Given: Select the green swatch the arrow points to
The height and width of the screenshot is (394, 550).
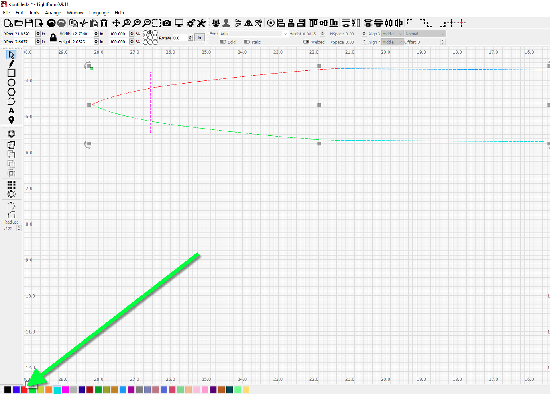Looking at the screenshot, I should click(x=32, y=390).
